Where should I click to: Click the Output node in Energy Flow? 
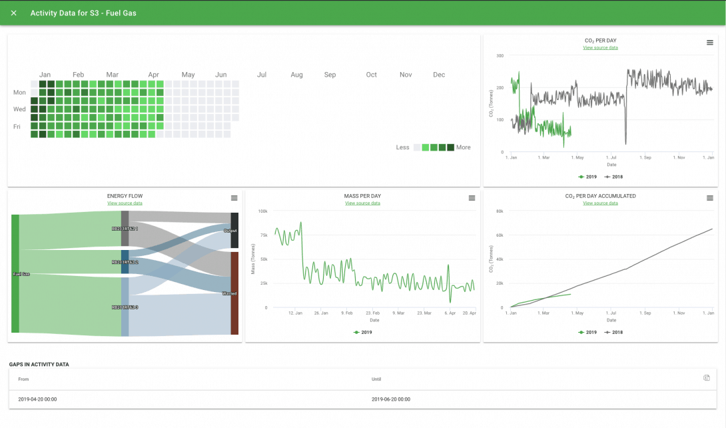point(234,231)
